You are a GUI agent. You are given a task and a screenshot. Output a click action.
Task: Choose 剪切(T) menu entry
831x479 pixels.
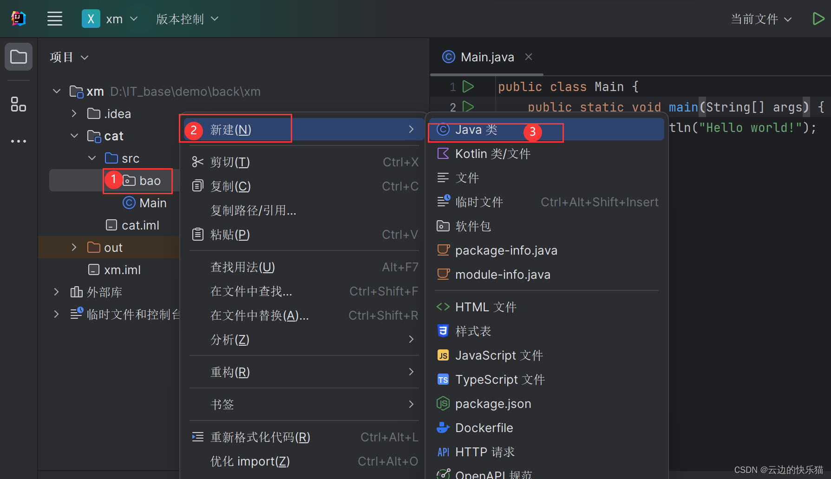(x=304, y=162)
